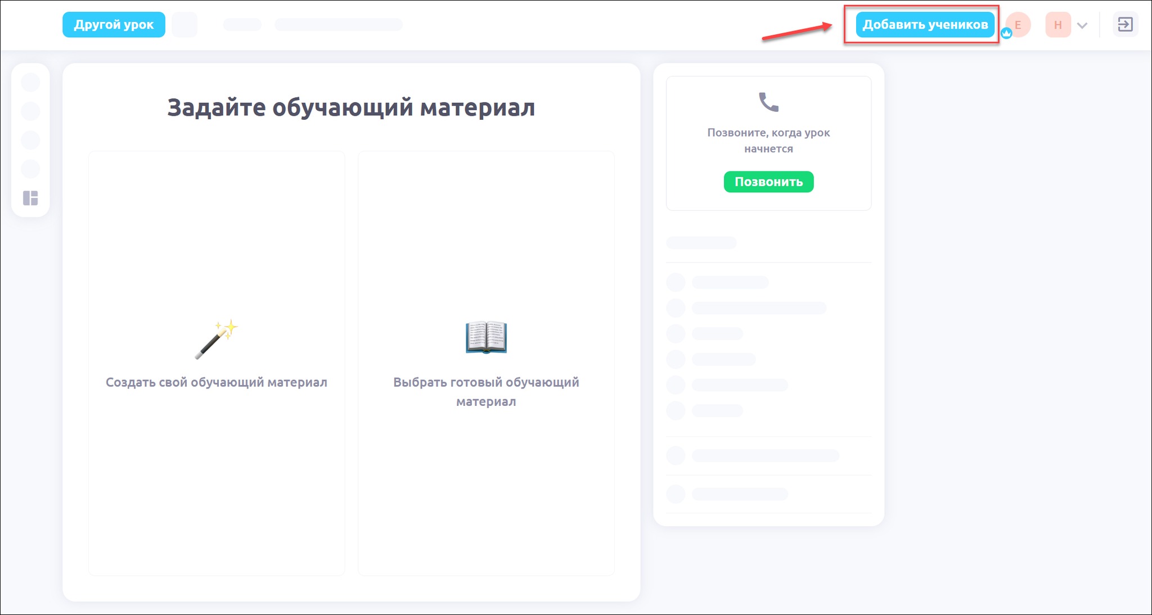
Task: Click the long placeholder bar in top header
Action: (x=338, y=25)
